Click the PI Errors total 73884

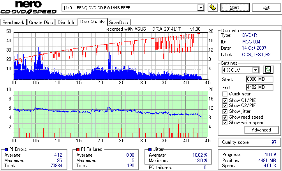[56, 166]
